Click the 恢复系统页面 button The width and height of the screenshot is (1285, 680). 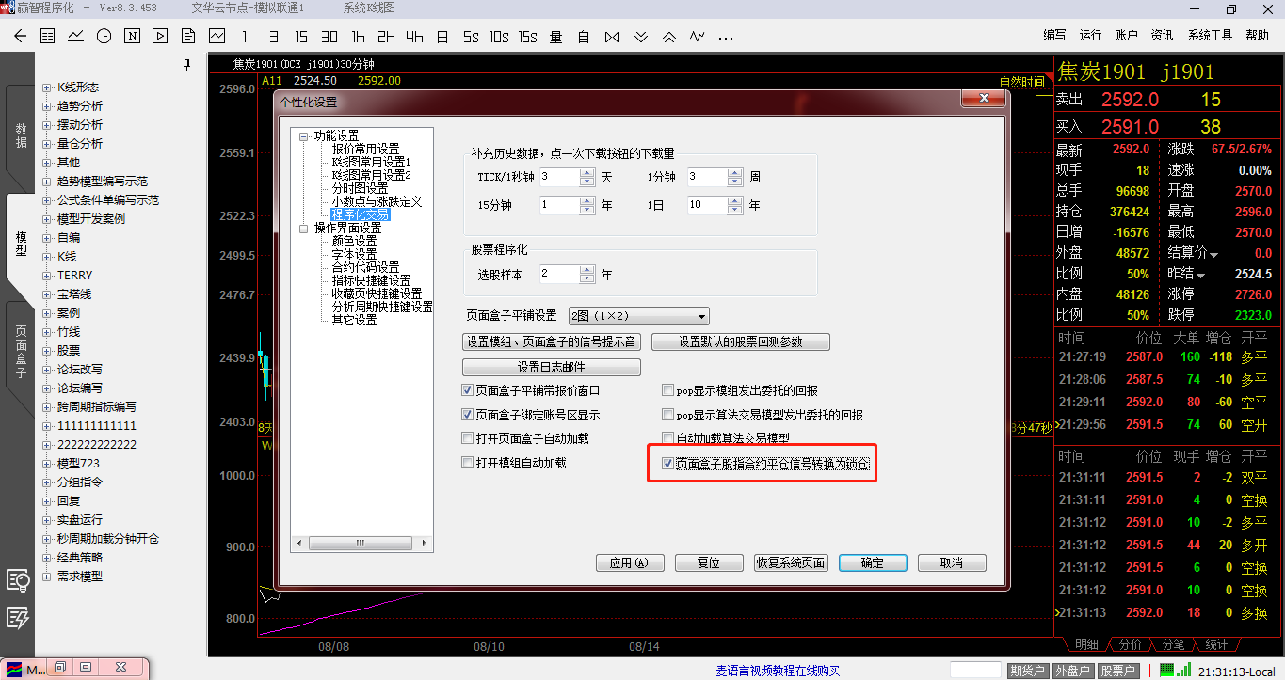click(x=791, y=562)
